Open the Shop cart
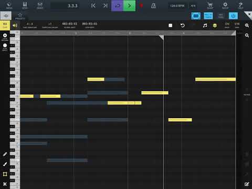 (210, 5)
